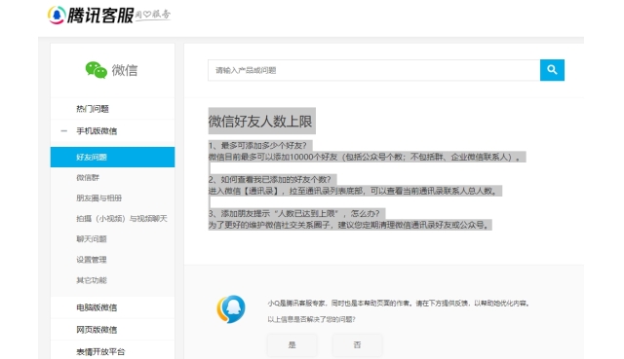
Task: Open 其它功能 sidebar item
Action: [x=92, y=280]
